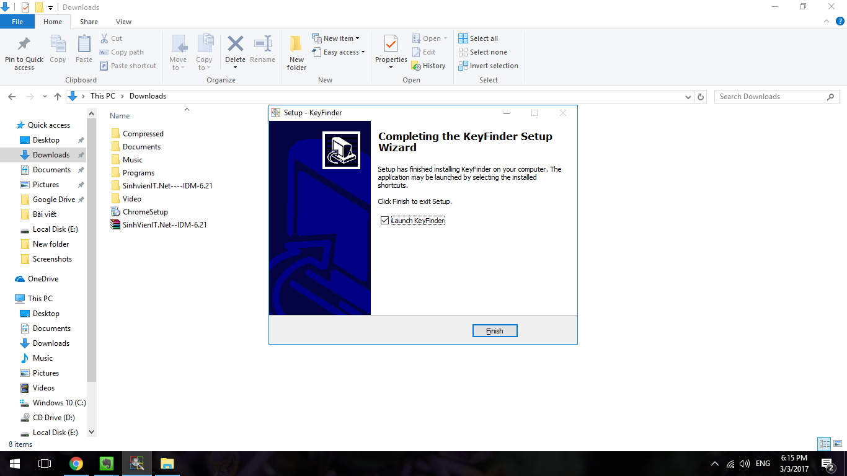
Task: Refresh the Downloads folder view
Action: 701,97
